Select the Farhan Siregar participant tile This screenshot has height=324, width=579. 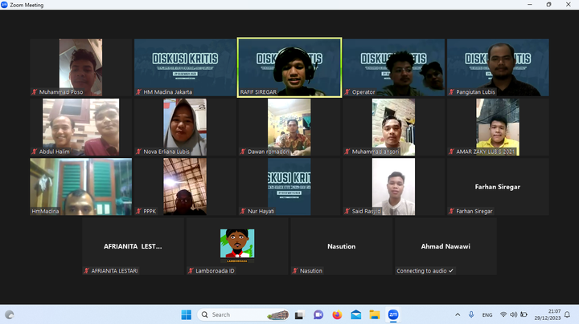pyautogui.click(x=499, y=187)
